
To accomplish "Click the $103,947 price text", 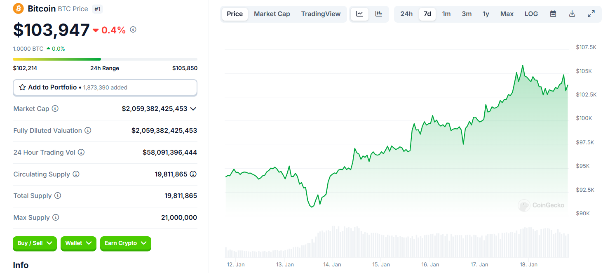I will pos(52,30).
